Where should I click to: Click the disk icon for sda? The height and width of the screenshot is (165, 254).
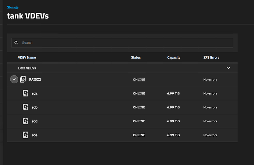pyautogui.click(x=26, y=93)
